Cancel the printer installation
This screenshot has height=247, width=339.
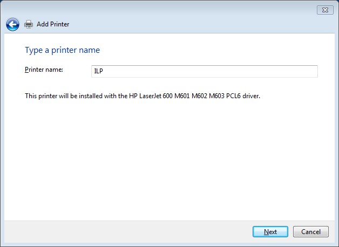(310, 232)
